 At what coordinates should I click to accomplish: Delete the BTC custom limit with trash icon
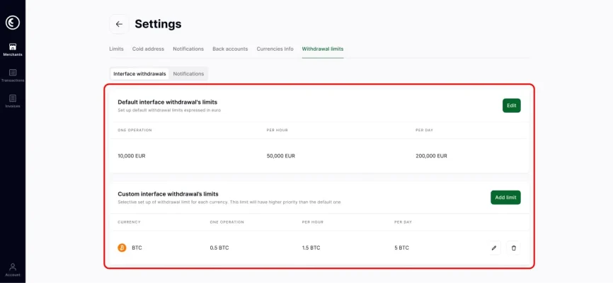click(514, 248)
